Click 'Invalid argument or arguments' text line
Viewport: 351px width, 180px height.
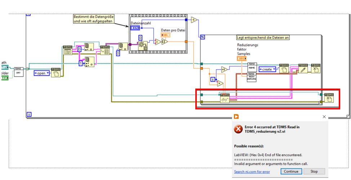[x=271, y=164]
